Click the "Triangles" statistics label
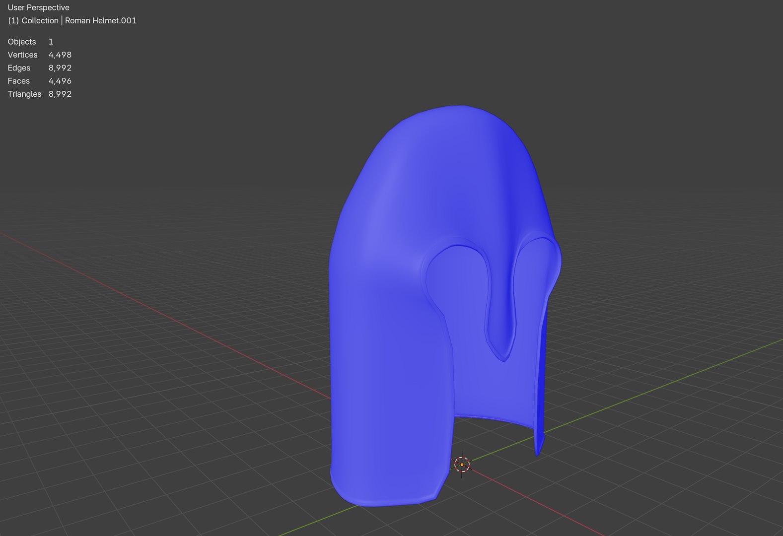 pyautogui.click(x=24, y=94)
